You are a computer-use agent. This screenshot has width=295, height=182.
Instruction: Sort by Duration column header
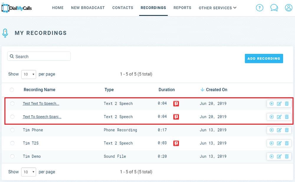point(167,90)
